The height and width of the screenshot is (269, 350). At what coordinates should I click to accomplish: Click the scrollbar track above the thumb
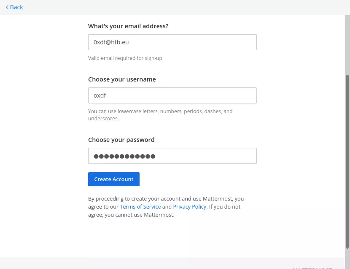tap(347, 42)
